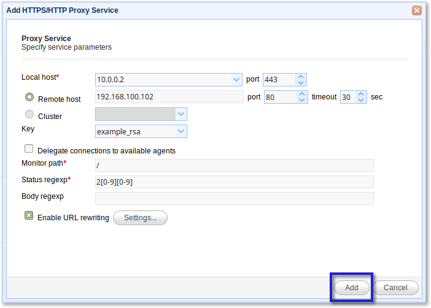Select the Remote host radio button

(29, 97)
